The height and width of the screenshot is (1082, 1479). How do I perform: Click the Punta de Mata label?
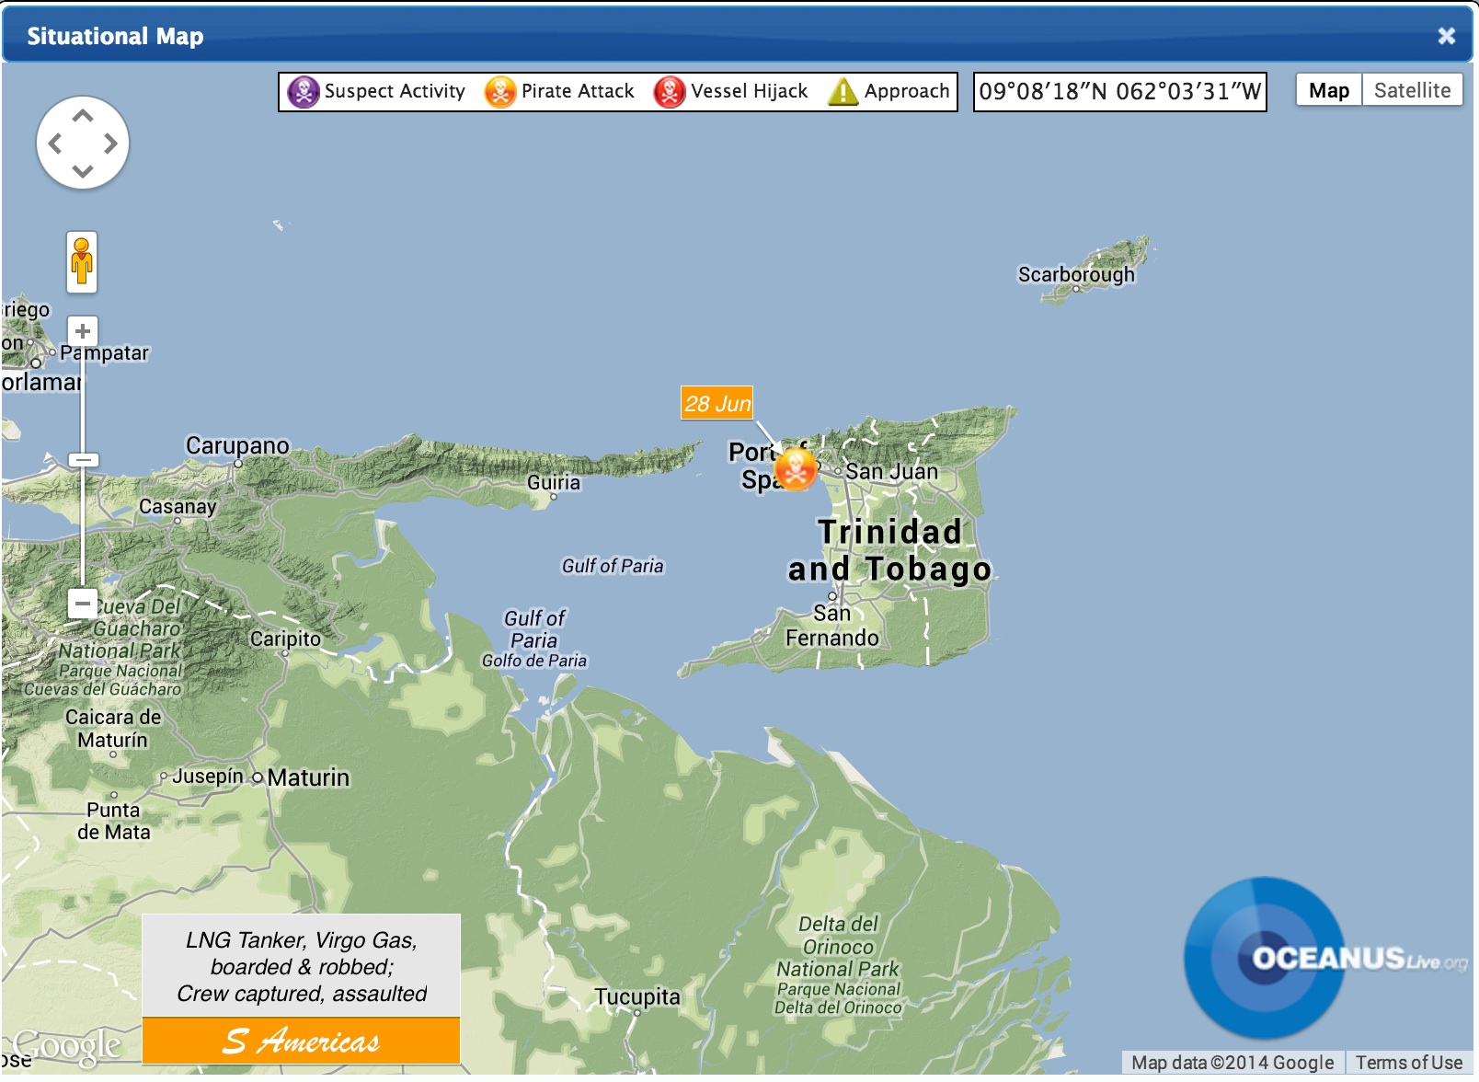tap(113, 821)
